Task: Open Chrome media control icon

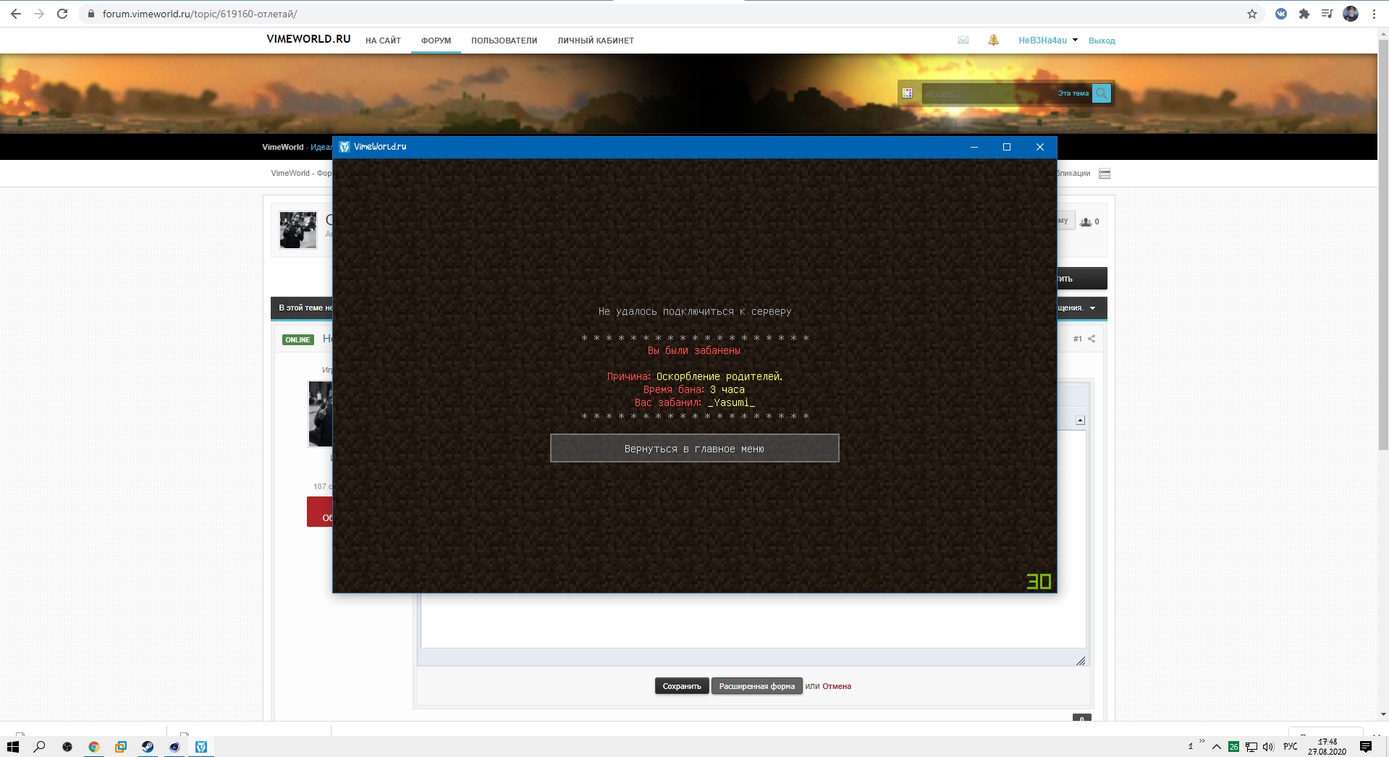Action: point(1327,14)
